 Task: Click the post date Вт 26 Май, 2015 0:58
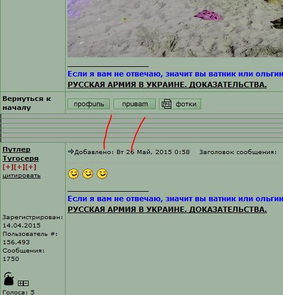click(153, 152)
